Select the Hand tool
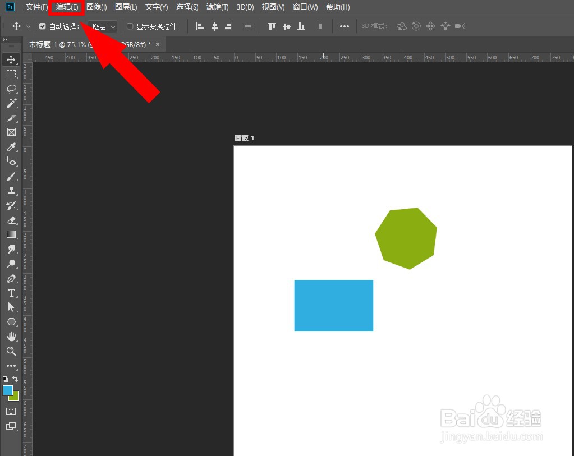Screen dimensions: 574x456 click(x=11, y=337)
